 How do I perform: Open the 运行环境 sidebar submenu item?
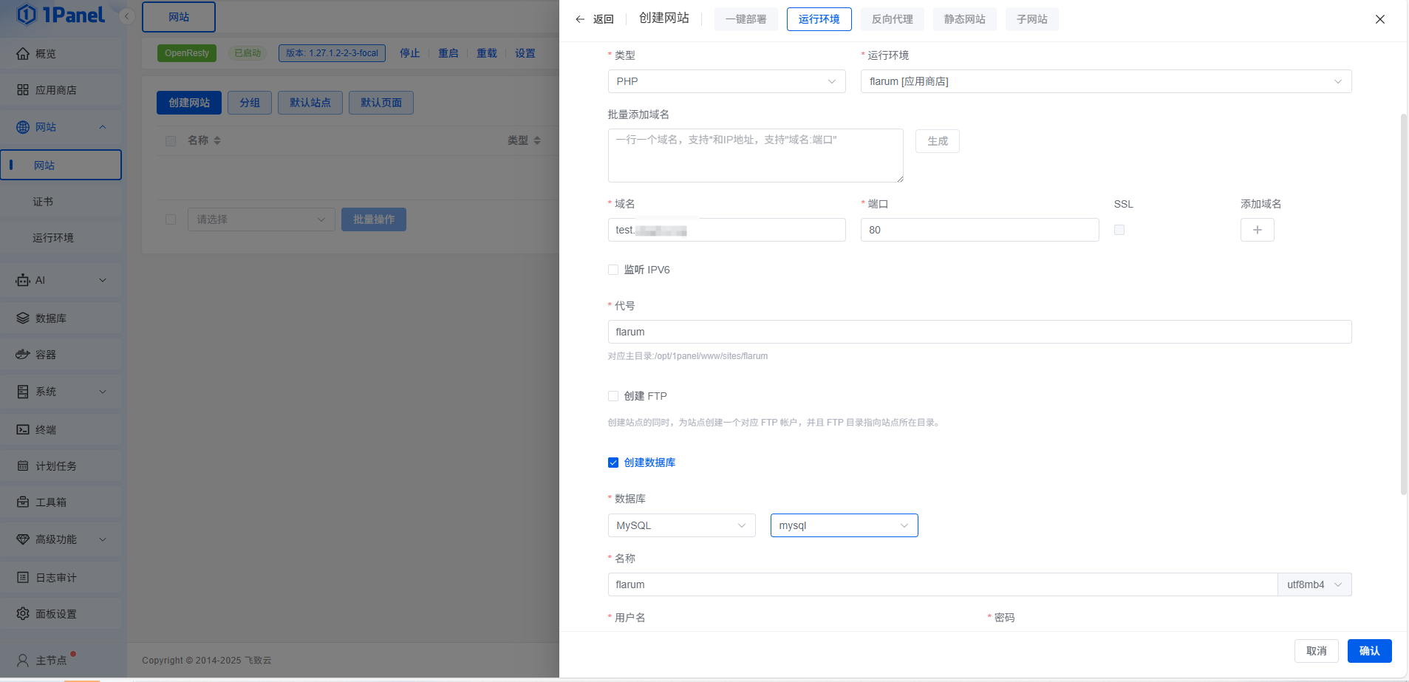coord(61,238)
